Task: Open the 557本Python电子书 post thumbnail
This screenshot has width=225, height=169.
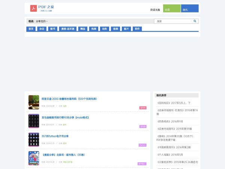Action: tap(34, 139)
